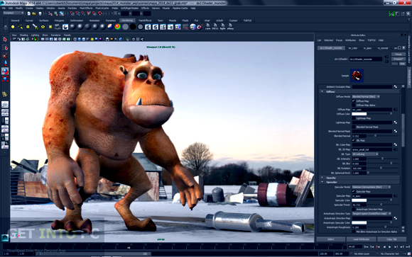Click the IBL Intensity slider
The width and height of the screenshot is (412, 257).
pyautogui.click(x=383, y=159)
